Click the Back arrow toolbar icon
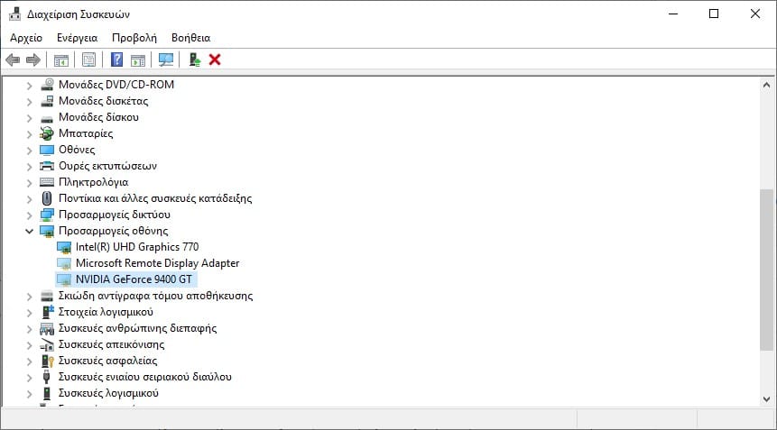 13,60
